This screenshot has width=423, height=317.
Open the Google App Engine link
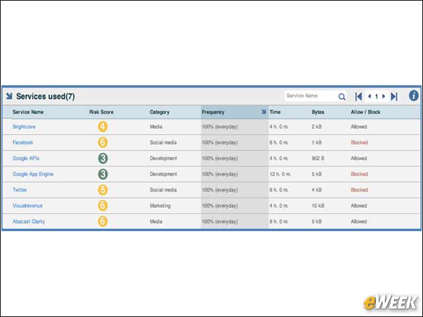pyautogui.click(x=33, y=174)
